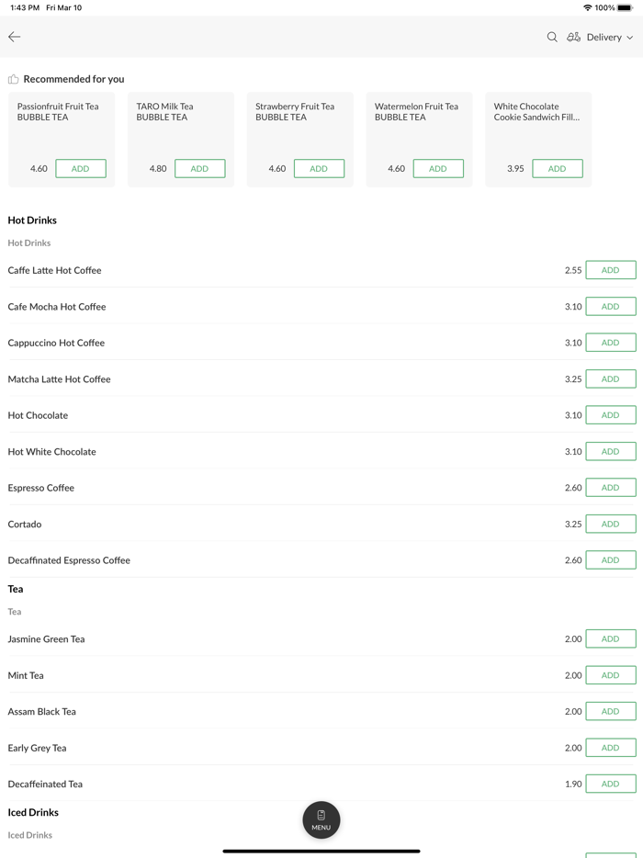The image size is (643, 858).
Task: Add Jasmine Green Tea to order
Action: [x=610, y=638]
